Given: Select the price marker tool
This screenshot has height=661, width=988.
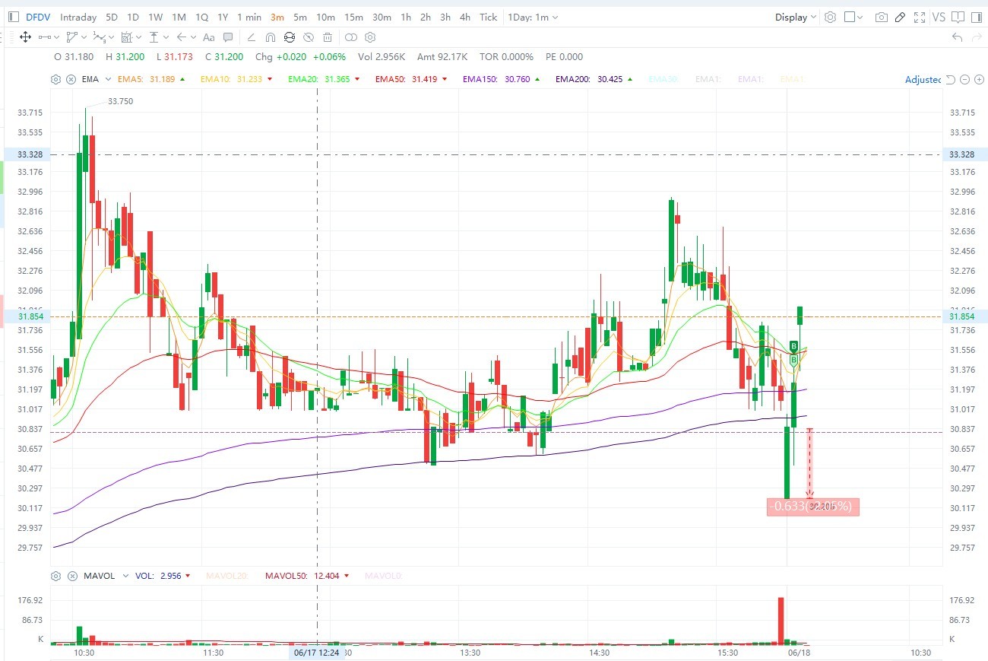Looking at the screenshot, I should pyautogui.click(x=154, y=37).
